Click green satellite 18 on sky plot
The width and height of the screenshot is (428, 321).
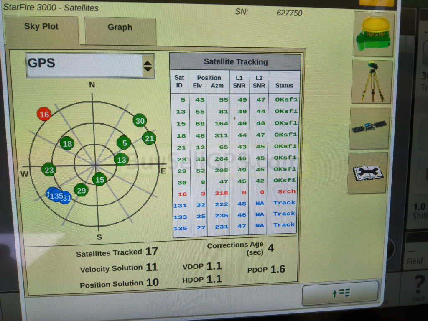point(67,144)
